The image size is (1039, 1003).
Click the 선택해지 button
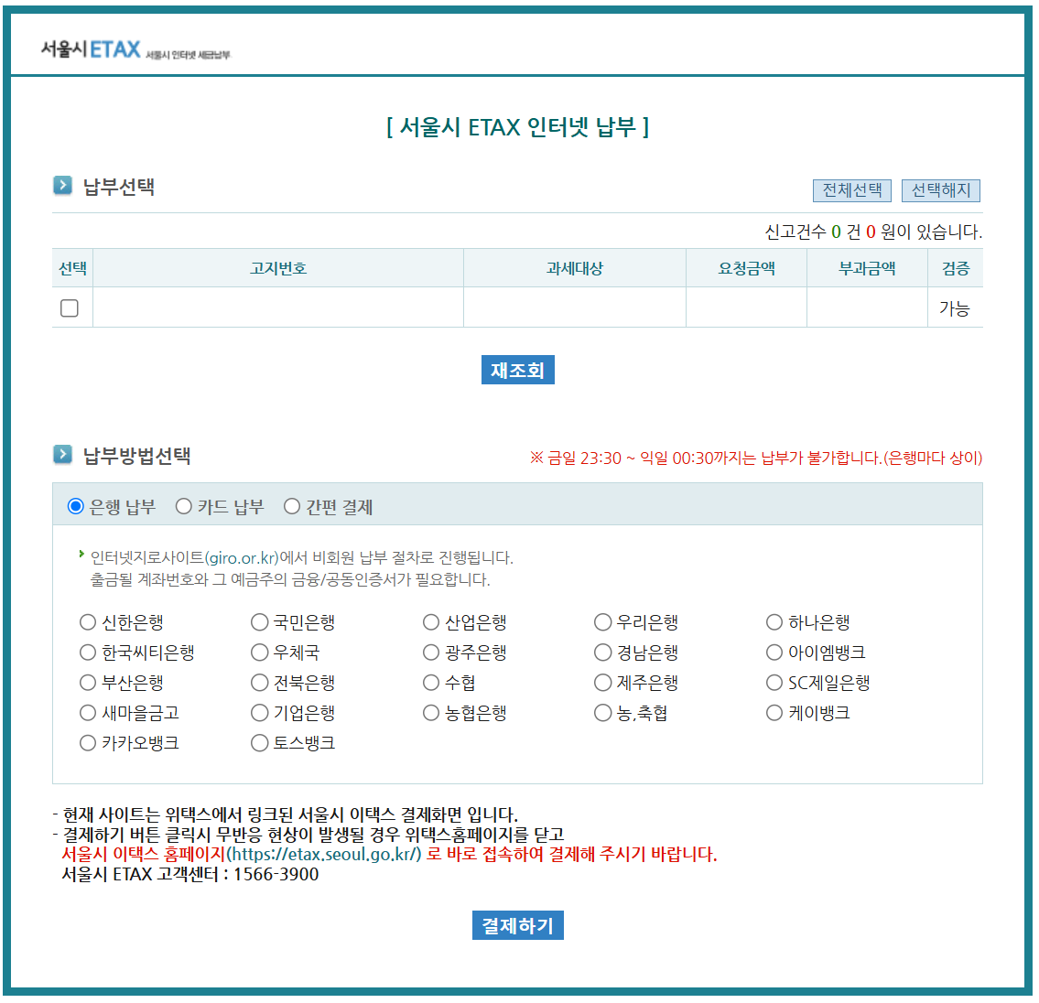(x=941, y=190)
